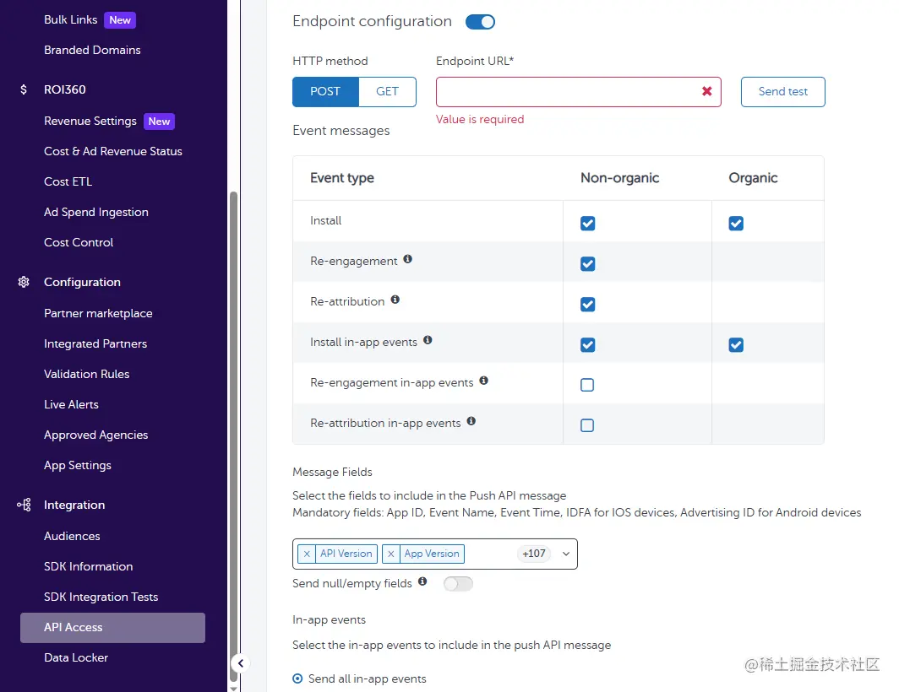This screenshot has width=899, height=692.
Task: Toggle the Endpoint configuration switch
Action: 480,22
